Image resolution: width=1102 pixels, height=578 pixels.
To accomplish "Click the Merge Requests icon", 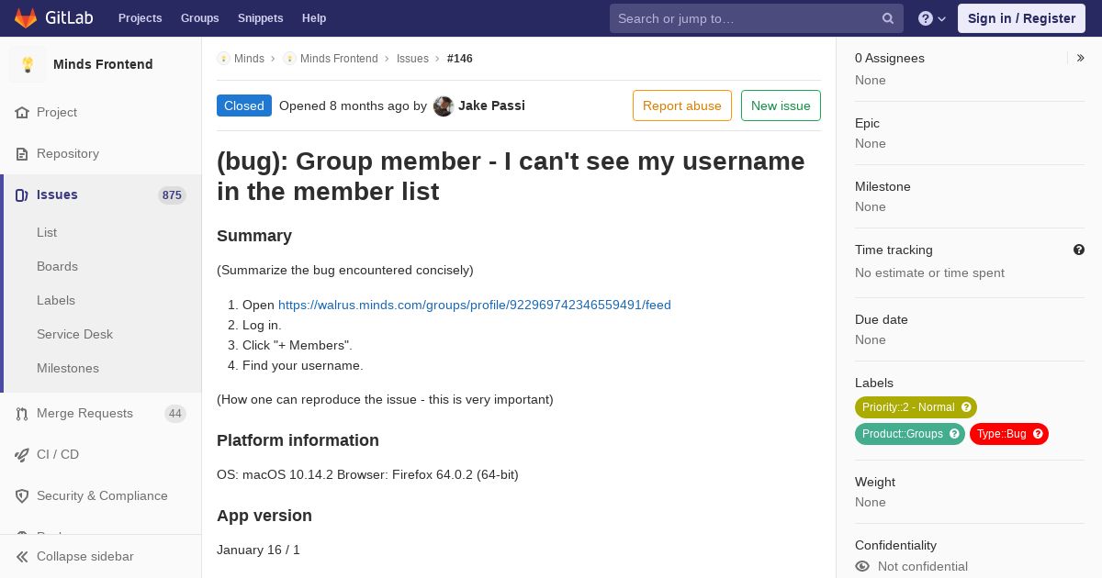I will [x=22, y=414].
